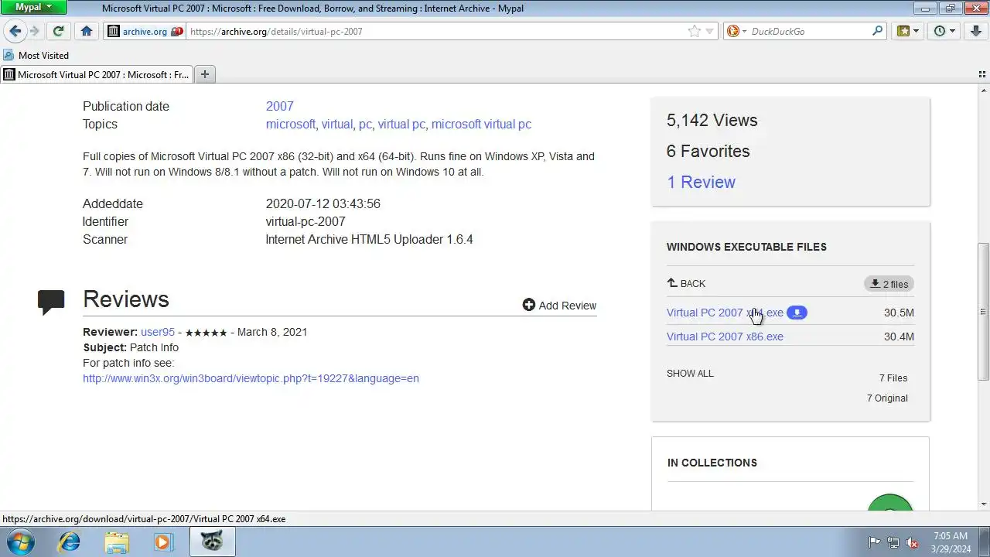Click BACK in the executable files panel
This screenshot has width=990, height=557.
[x=686, y=283]
